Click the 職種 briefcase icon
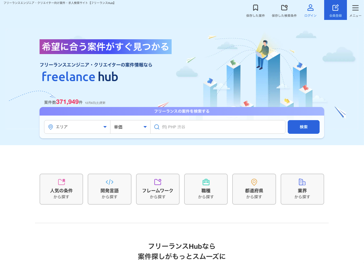Screen dimensions: 364x263 [206, 182]
